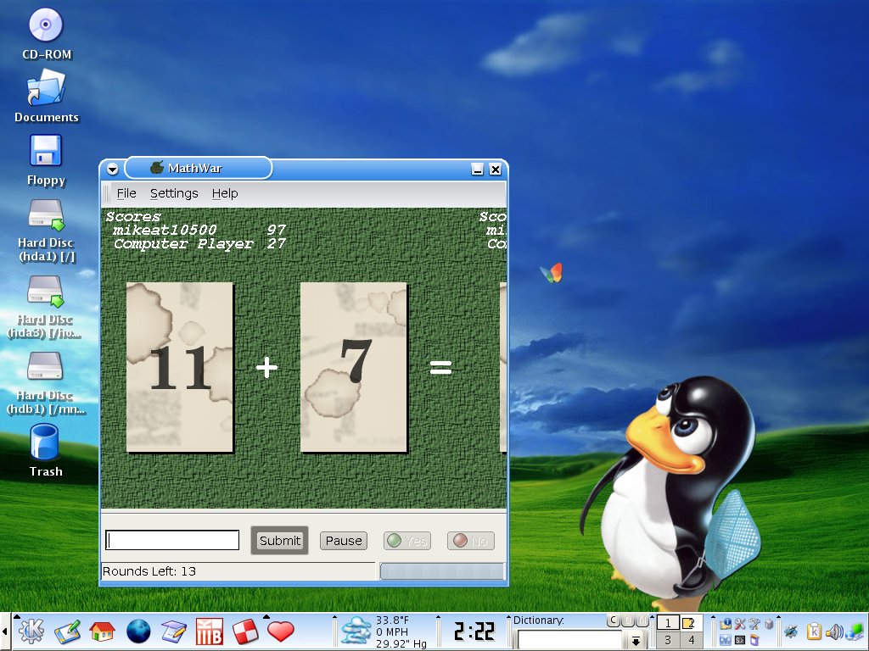Open the weather cloud applet icon
869x651 pixels.
(356, 631)
